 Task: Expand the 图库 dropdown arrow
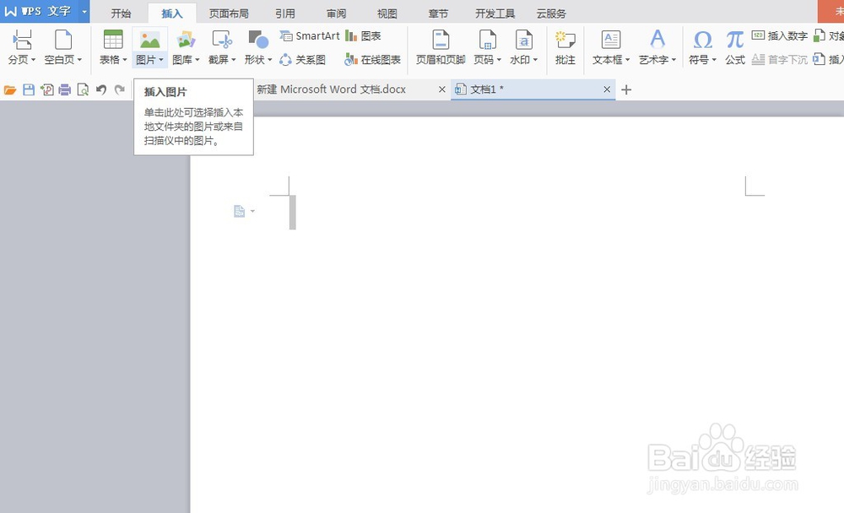pos(197,60)
